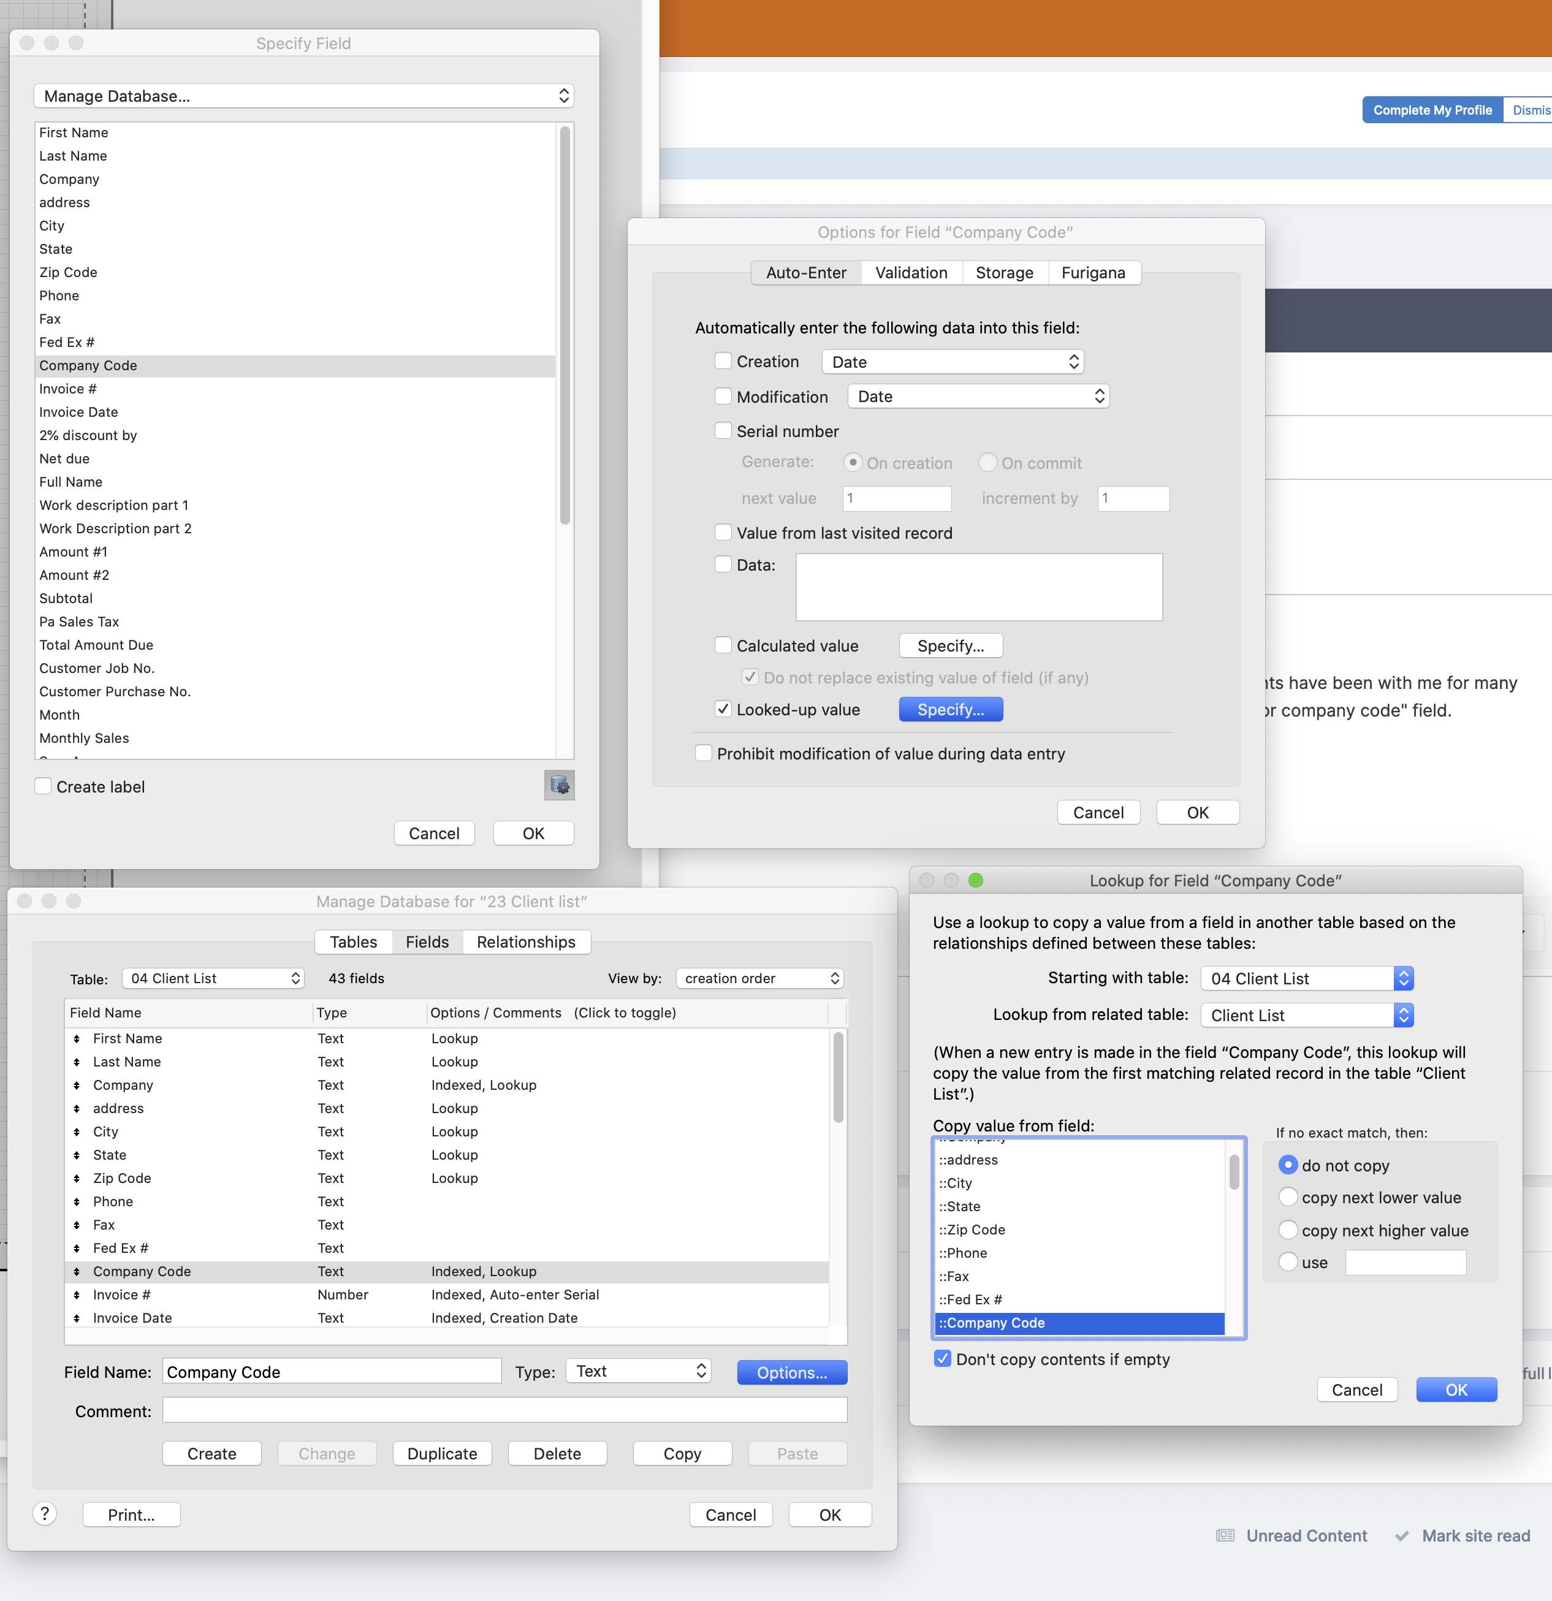Screen dimensions: 1552x1601
Task: Click the Comment input field
Action: (505, 1410)
